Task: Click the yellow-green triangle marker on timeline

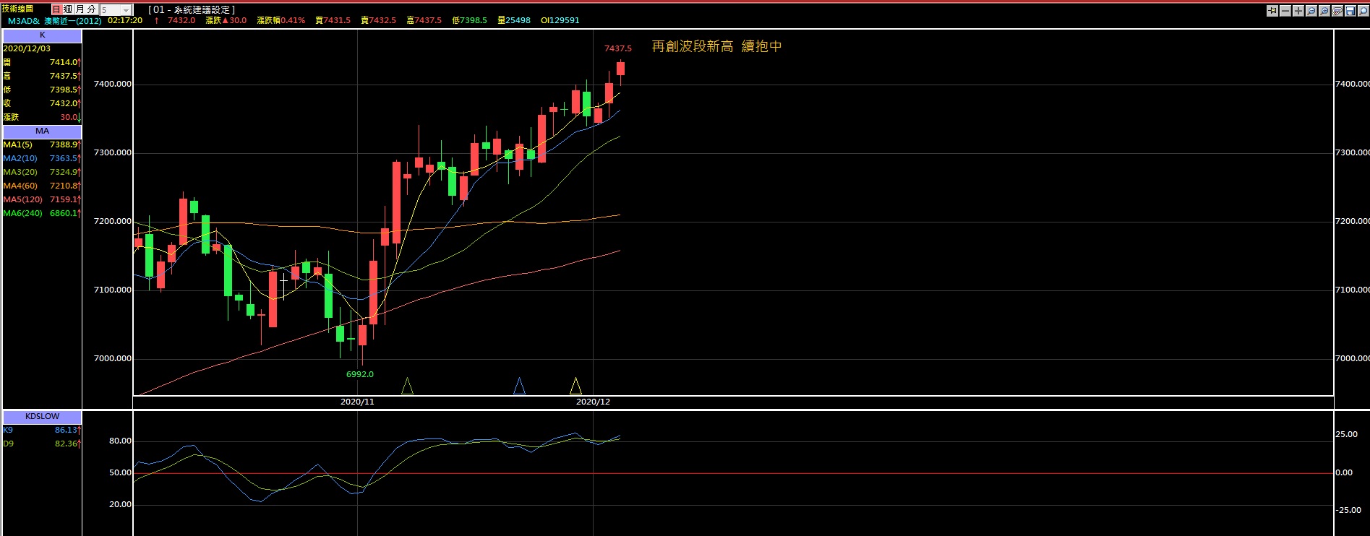Action: pyautogui.click(x=407, y=386)
